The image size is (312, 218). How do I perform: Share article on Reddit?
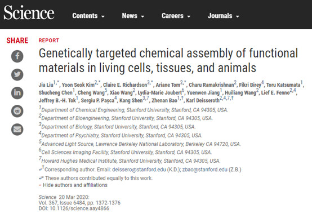(x=17, y=111)
